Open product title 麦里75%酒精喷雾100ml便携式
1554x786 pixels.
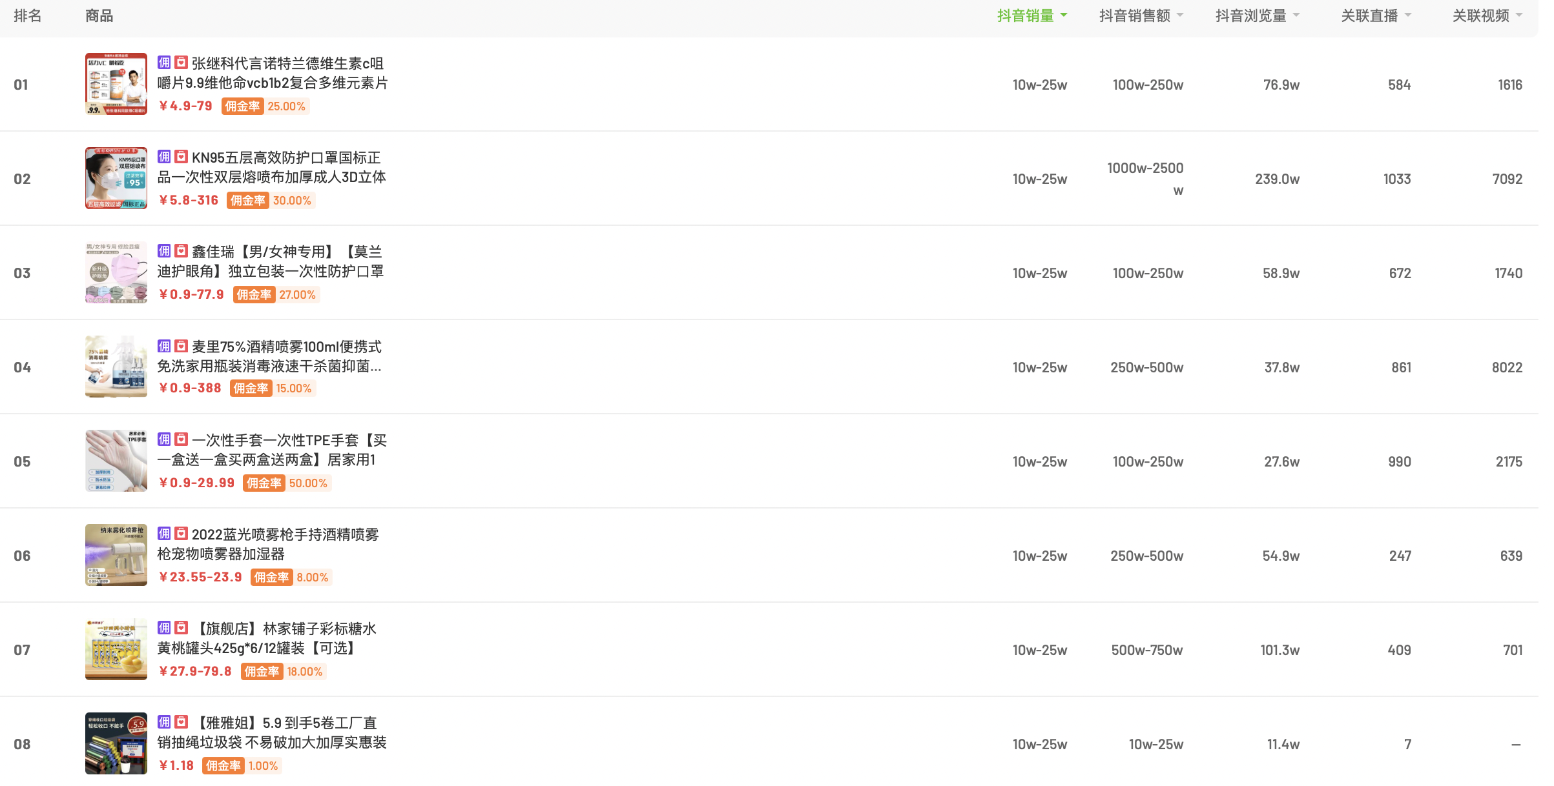click(270, 356)
